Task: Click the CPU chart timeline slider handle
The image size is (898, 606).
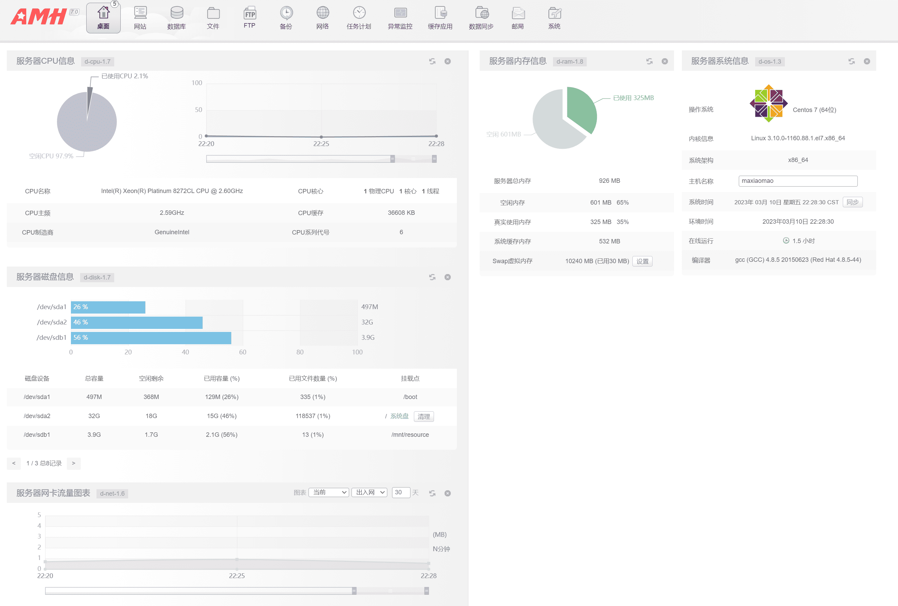Action: click(x=393, y=159)
